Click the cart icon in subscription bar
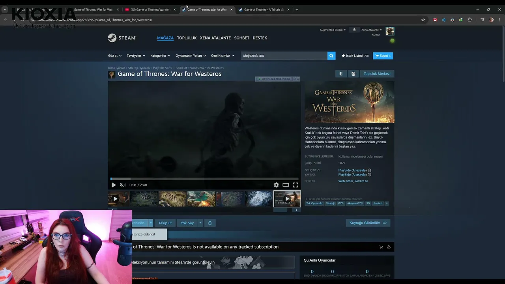The width and height of the screenshot is (505, 284). pyautogui.click(x=381, y=247)
